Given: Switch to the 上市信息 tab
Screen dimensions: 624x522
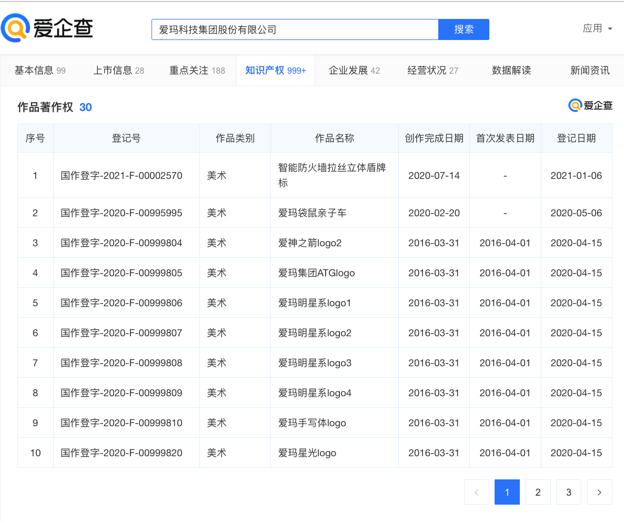Looking at the screenshot, I should pos(118,71).
